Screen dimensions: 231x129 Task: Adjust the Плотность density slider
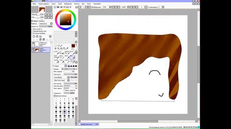[x=71, y=74]
